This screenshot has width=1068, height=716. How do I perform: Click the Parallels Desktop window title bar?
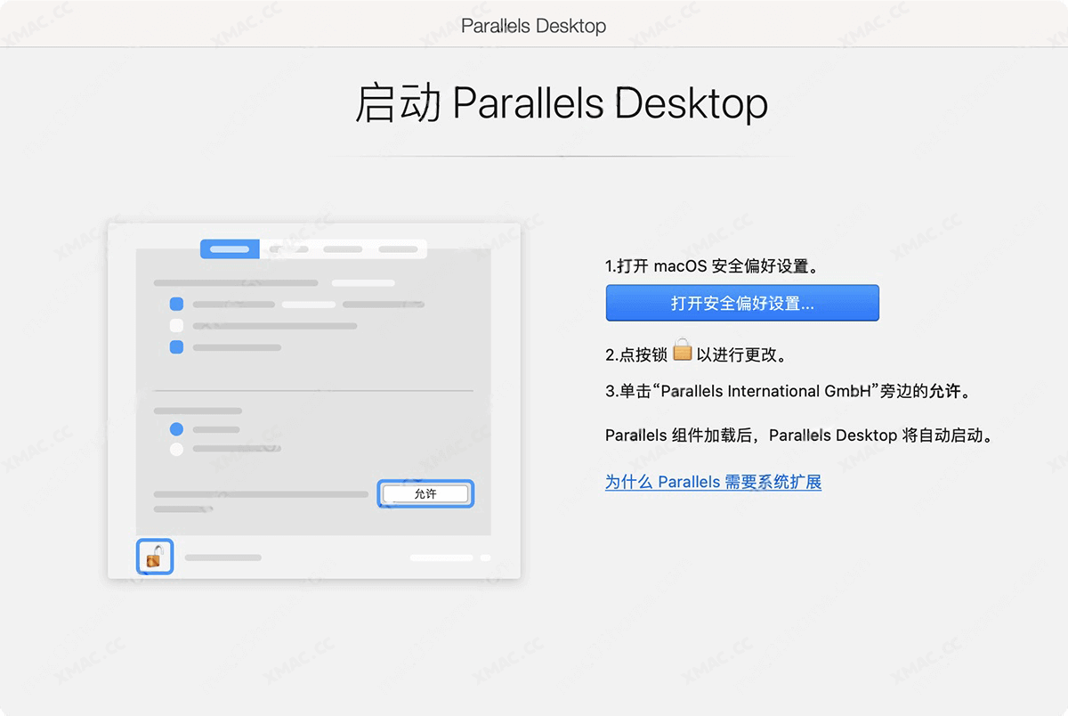click(x=533, y=26)
